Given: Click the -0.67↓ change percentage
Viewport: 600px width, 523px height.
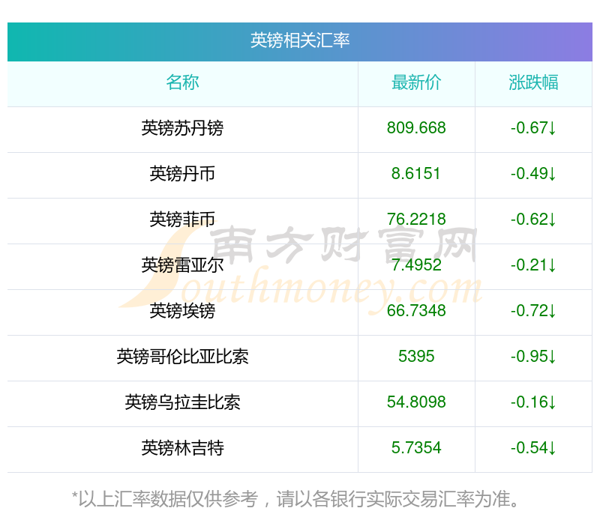Looking at the screenshot, I should coord(533,128).
